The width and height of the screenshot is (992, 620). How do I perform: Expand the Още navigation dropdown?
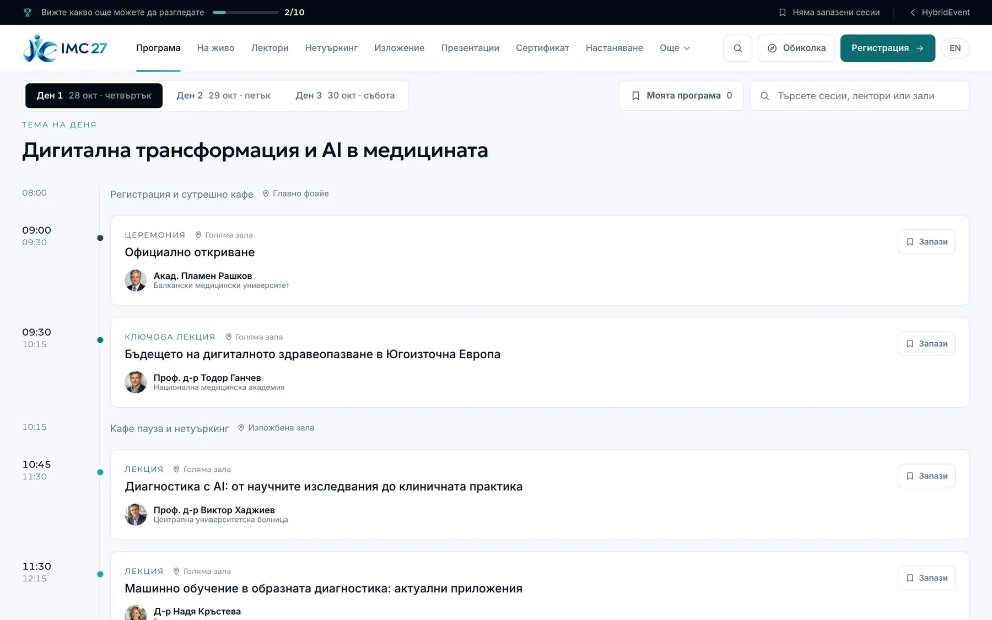[x=675, y=48]
